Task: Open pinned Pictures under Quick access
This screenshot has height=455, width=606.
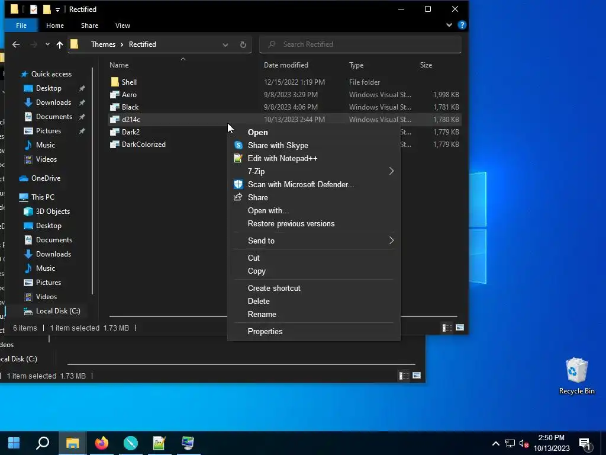Action: [x=49, y=131]
